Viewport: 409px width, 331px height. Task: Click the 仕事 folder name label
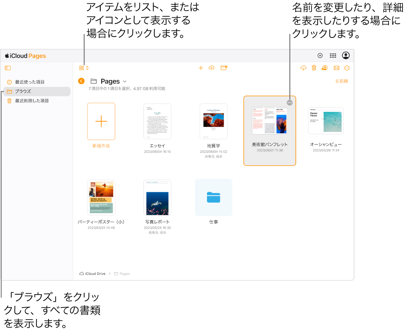pos(213,222)
